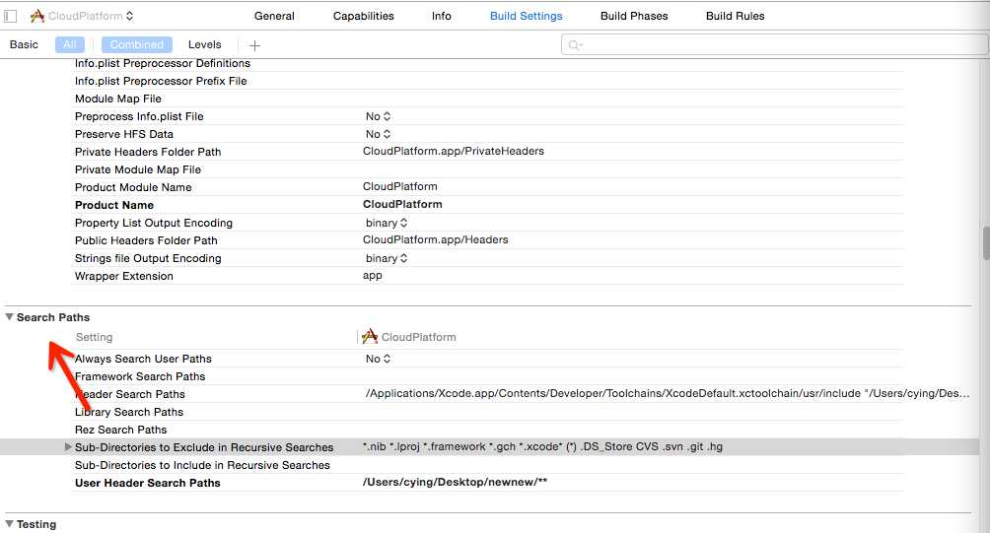The height and width of the screenshot is (533, 990).
Task: Select the Build Settings tab
Action: tap(526, 16)
